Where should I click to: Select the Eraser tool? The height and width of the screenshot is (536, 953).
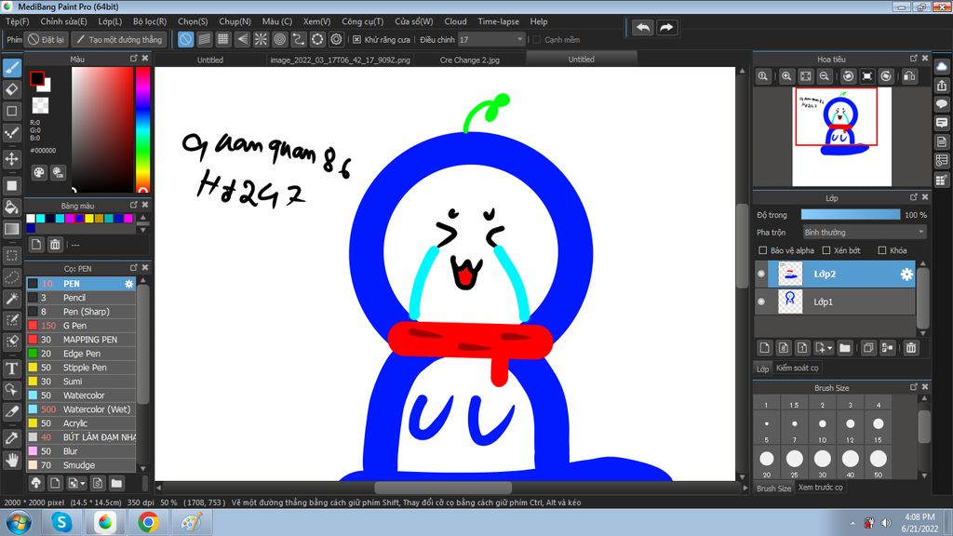click(11, 89)
